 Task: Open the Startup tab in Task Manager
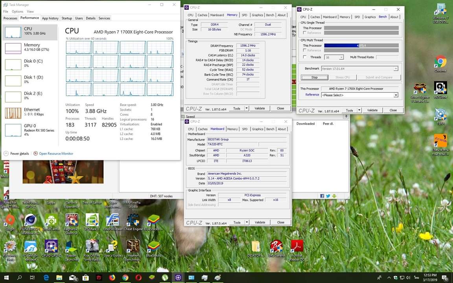[67, 18]
